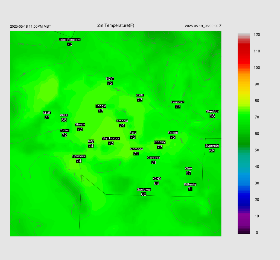Click the 0 tick on the color scale
The image size is (280, 260).
[257, 233]
